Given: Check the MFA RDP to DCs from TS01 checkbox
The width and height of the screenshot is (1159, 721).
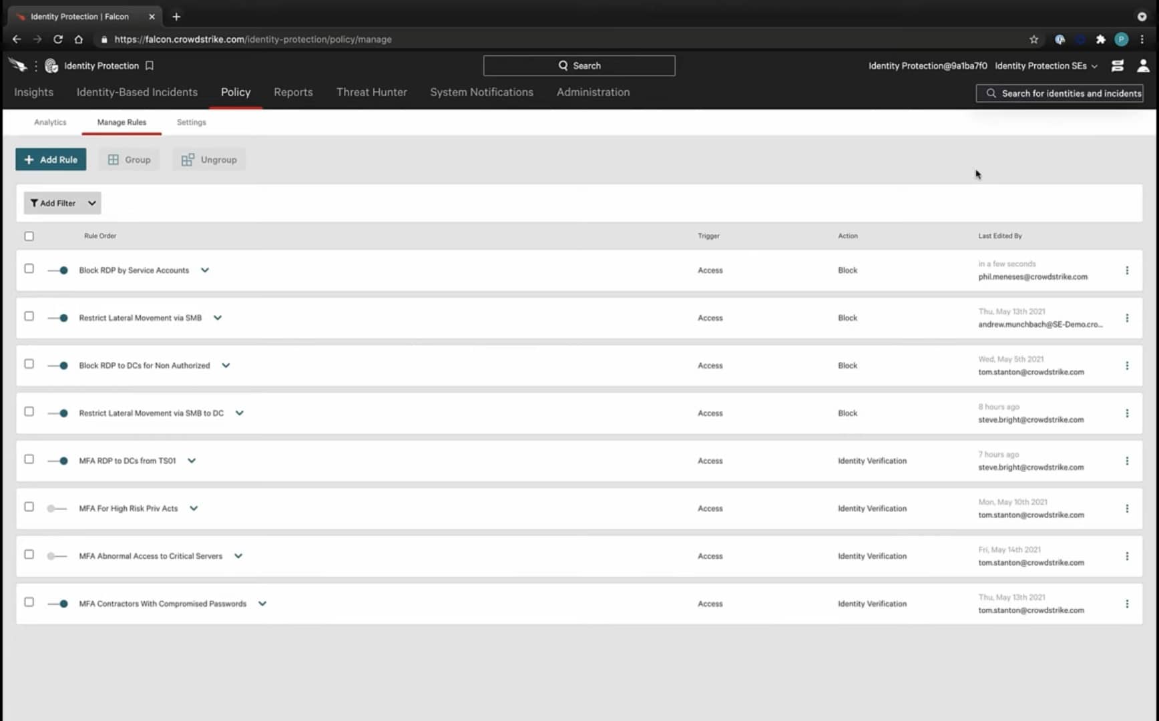Looking at the screenshot, I should (29, 459).
